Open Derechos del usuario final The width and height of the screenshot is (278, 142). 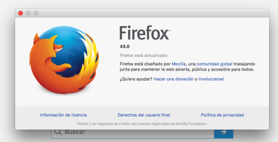click(144, 115)
